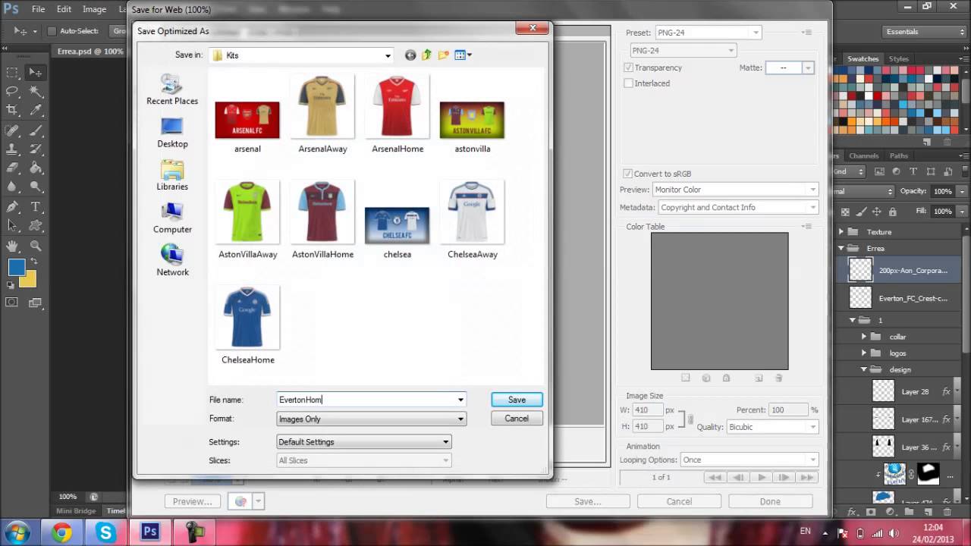Select the Rectangular Marquee tool

pyautogui.click(x=12, y=73)
